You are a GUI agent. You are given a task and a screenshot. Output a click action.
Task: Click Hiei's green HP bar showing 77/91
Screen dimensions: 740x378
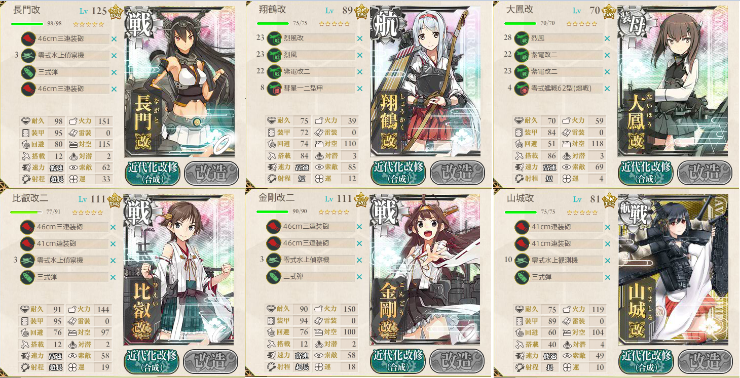pyautogui.click(x=26, y=213)
